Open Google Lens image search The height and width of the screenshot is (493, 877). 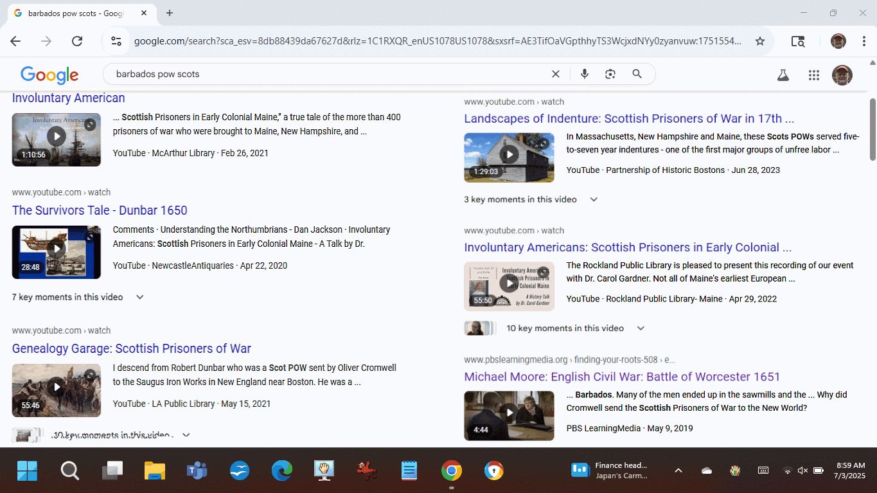tap(610, 74)
